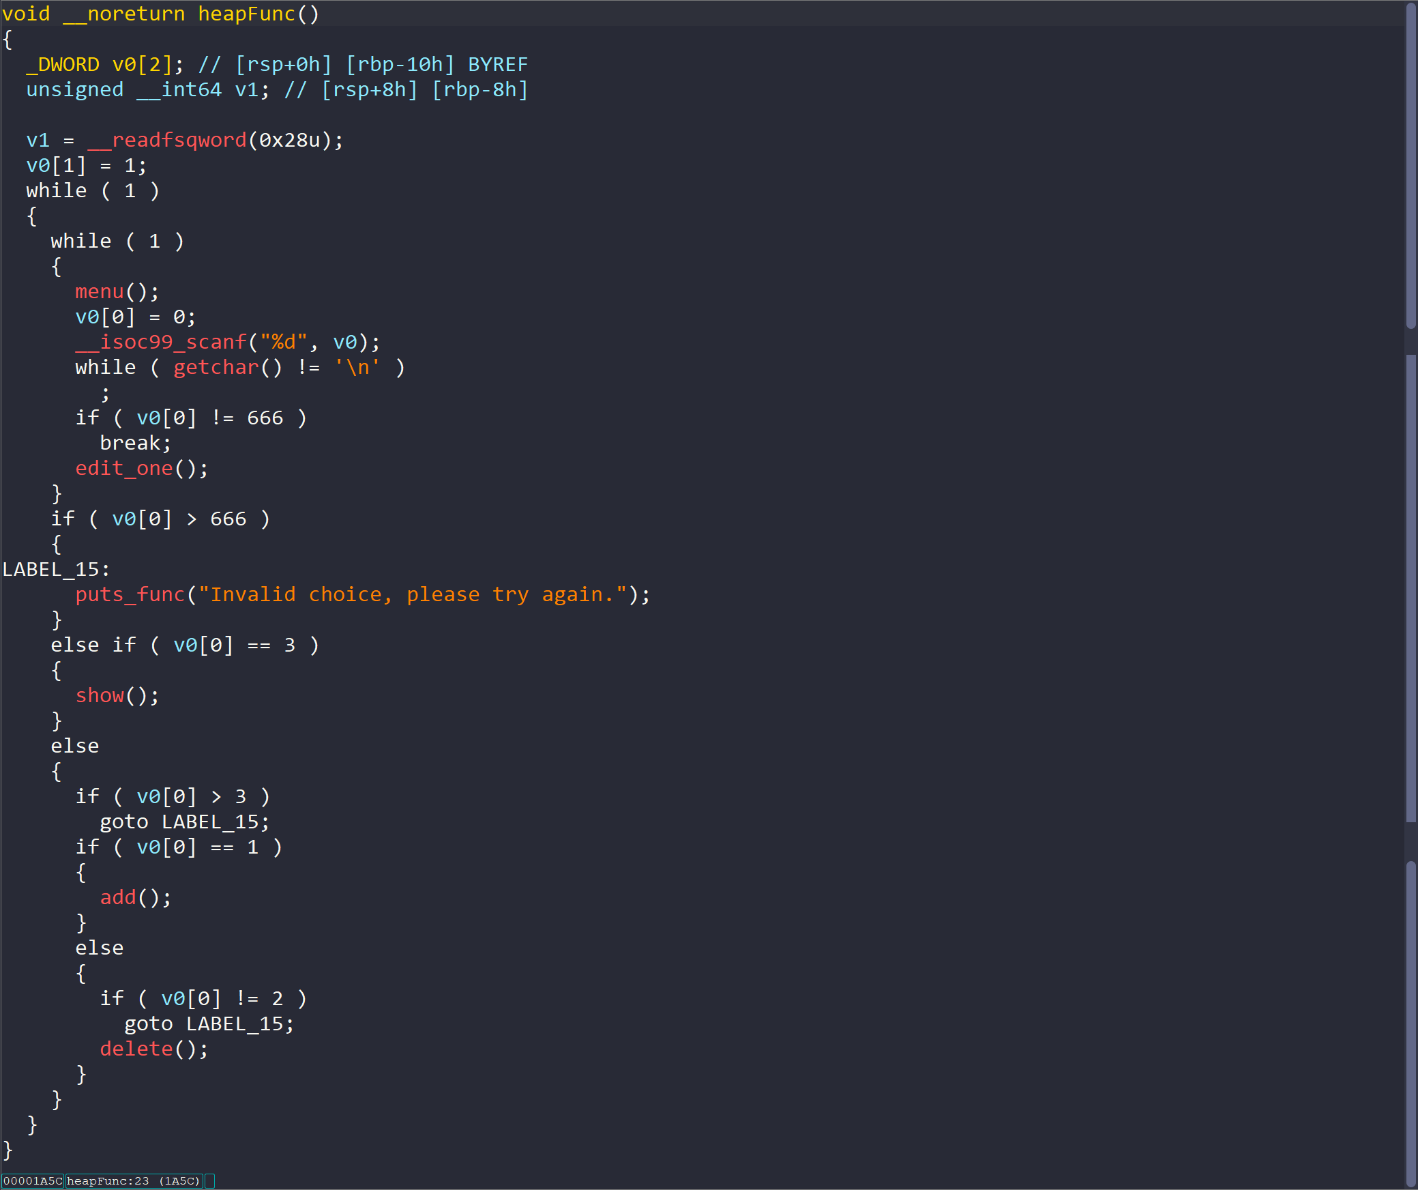
Task: Click the edit_one() function call
Action: [123, 469]
